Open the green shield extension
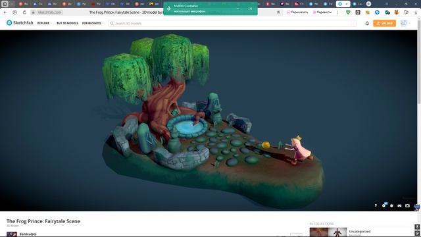 [348, 13]
